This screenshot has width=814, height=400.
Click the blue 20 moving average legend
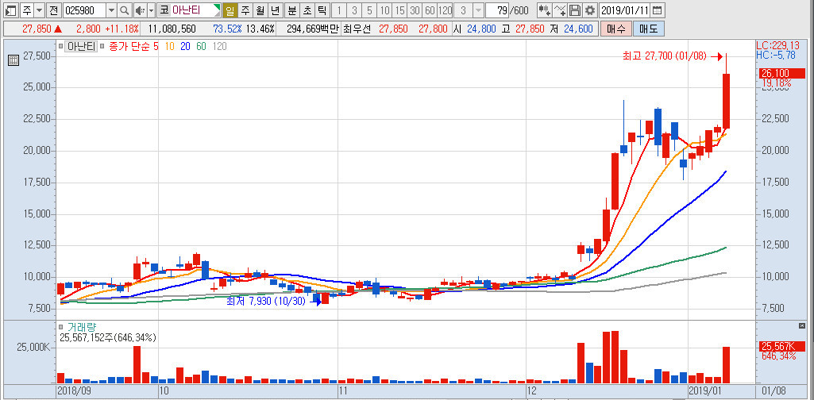186,47
